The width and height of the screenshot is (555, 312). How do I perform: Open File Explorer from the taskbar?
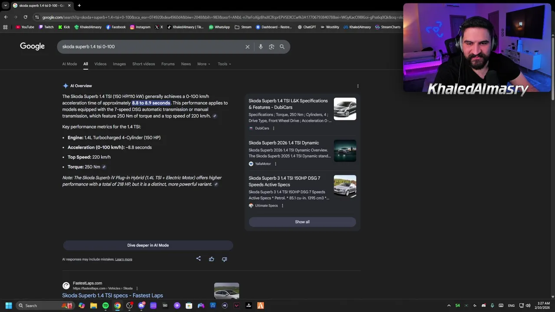point(94,305)
